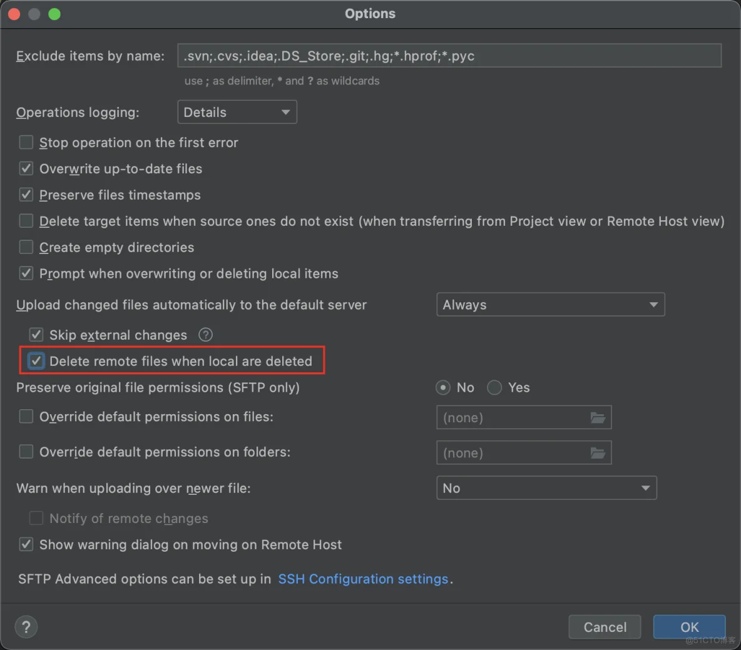The image size is (741, 650).
Task: Click the Skip external changes help icon
Action: (205, 335)
